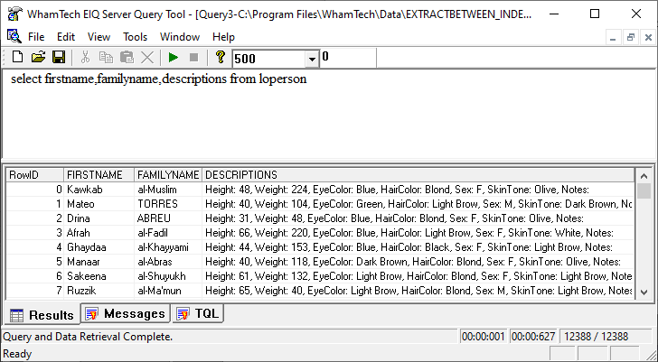658x362 pixels.
Task: Run the query with green play button
Action: 173,57
